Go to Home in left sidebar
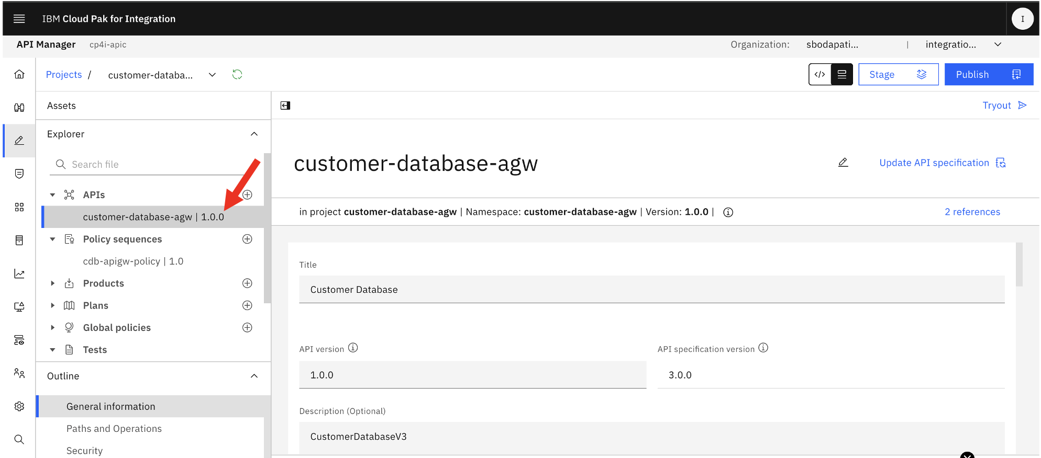 pos(19,74)
